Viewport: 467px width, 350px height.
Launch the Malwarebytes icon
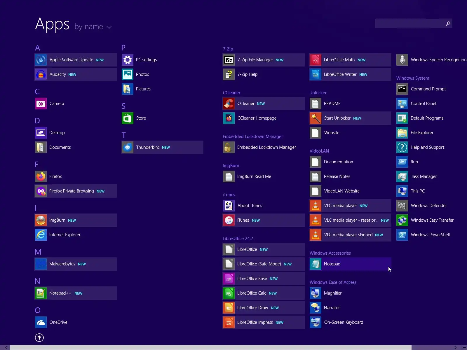point(41,264)
